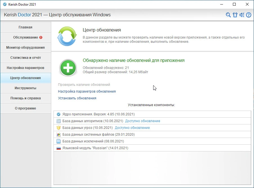Image resolution: width=254 pixels, height=188 pixels.
Task: Click the red alert badge on Обслуживание
Action: pyautogui.click(x=41, y=37)
